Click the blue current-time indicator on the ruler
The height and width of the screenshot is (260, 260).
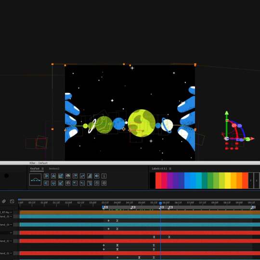(160, 203)
